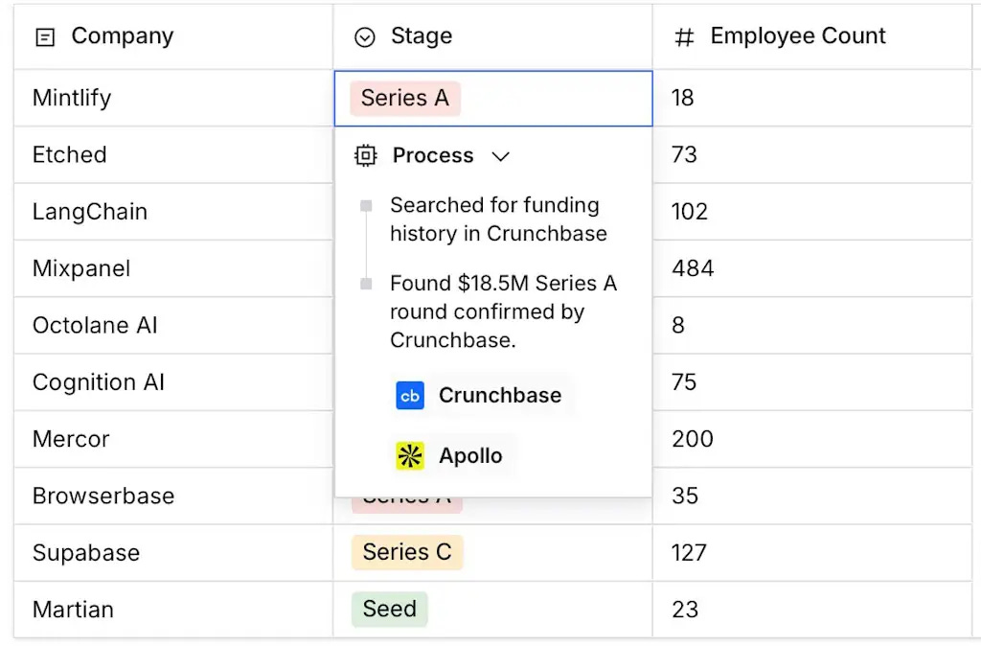The width and height of the screenshot is (981, 646).
Task: Click the Company column header
Action: click(123, 36)
